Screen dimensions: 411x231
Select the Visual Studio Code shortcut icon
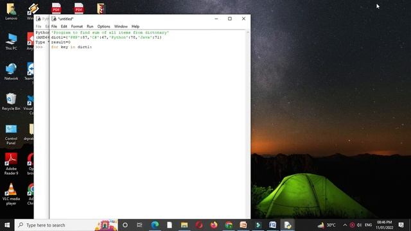[x=30, y=104]
